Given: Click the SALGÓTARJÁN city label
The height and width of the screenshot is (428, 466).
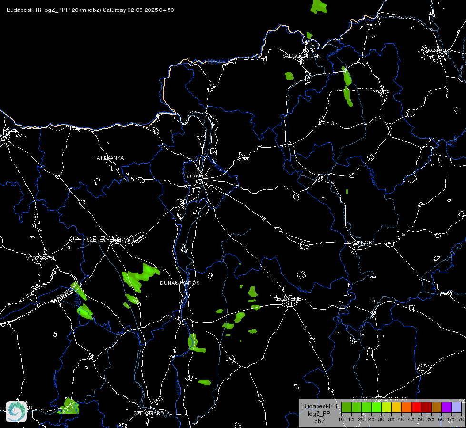Looking at the screenshot, I should pyautogui.click(x=301, y=56).
